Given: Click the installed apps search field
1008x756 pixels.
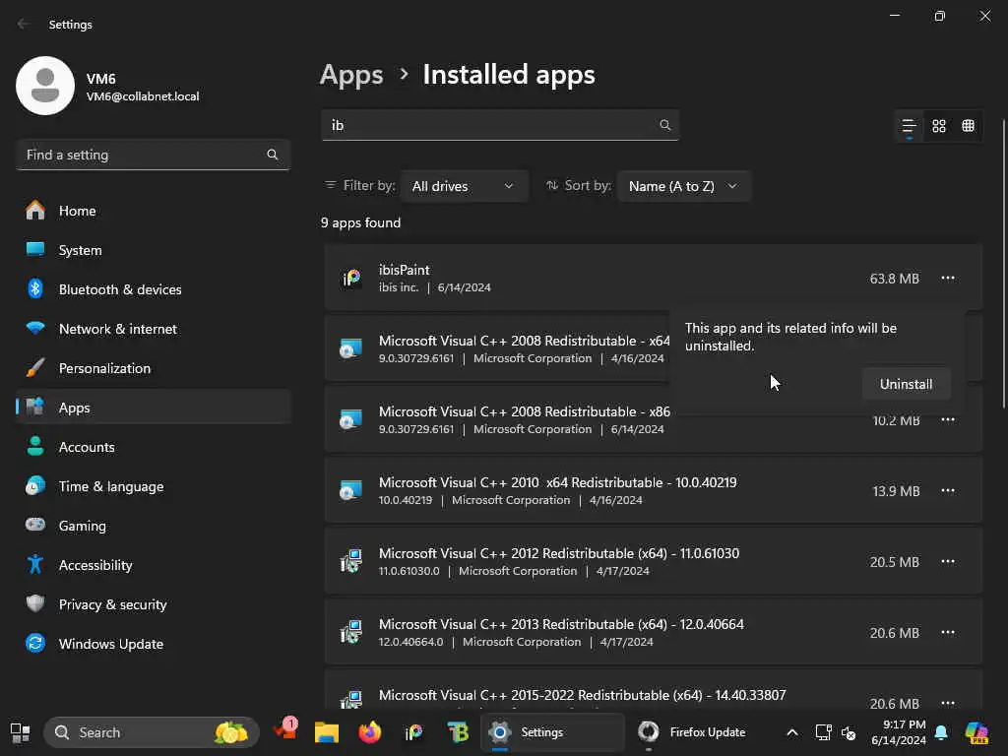Looking at the screenshot, I should [x=500, y=125].
